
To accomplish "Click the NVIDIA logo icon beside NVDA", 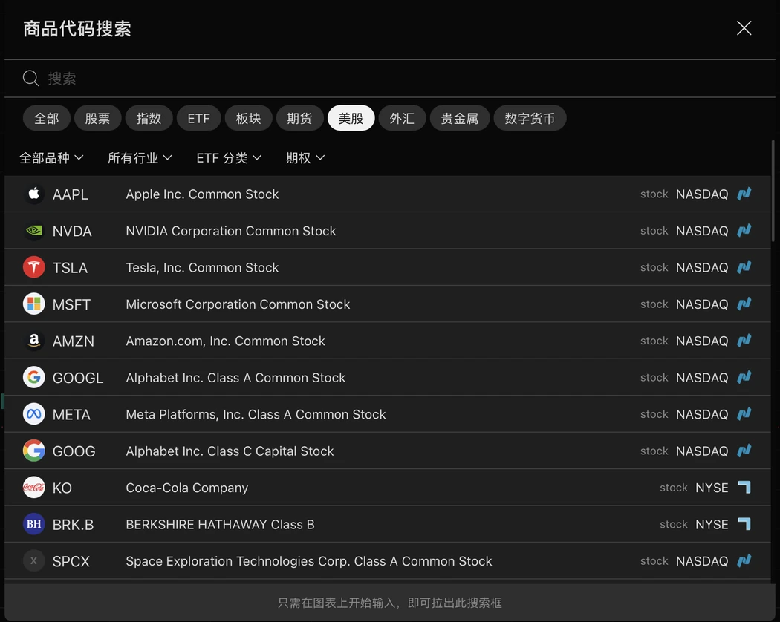I will (x=34, y=231).
